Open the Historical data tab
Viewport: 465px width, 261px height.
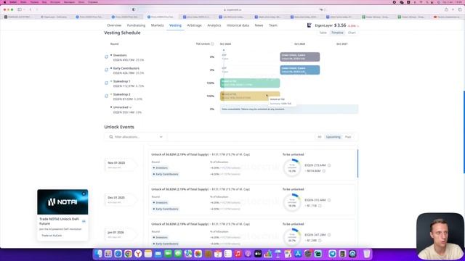click(x=238, y=25)
